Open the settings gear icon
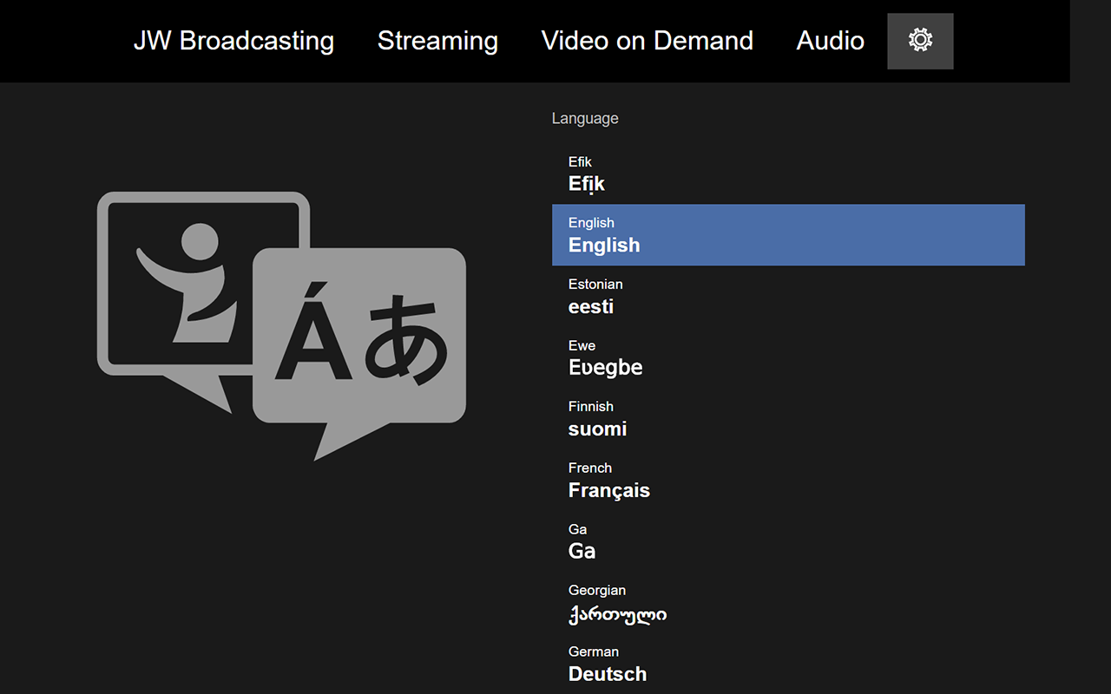1111x694 pixels. pyautogui.click(x=920, y=41)
